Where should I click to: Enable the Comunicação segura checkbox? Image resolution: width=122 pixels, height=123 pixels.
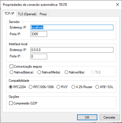11,66
